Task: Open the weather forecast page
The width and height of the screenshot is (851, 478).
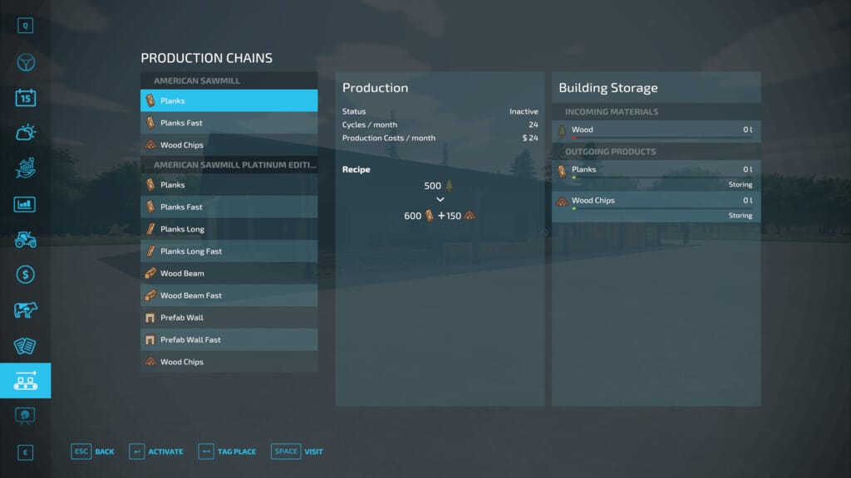Action: point(25,133)
